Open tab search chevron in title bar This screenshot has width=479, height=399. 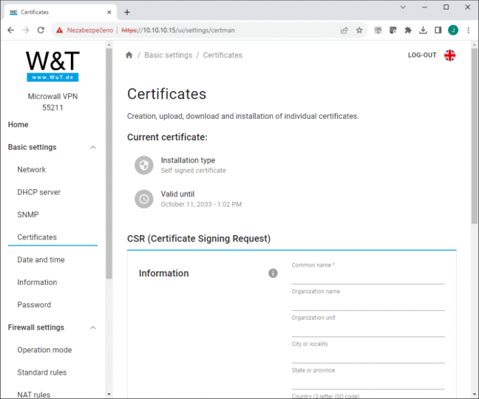pos(403,7)
